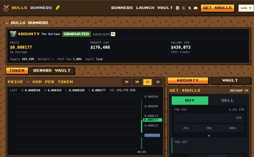Screen dimensions: 254x157
Task: Click the $BOUNTY token avatar image
Action: [x=13, y=34]
